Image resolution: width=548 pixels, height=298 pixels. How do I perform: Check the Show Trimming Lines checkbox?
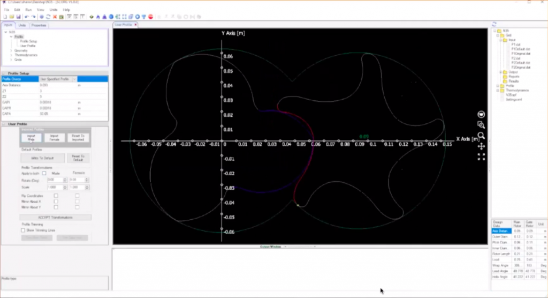pyautogui.click(x=23, y=230)
